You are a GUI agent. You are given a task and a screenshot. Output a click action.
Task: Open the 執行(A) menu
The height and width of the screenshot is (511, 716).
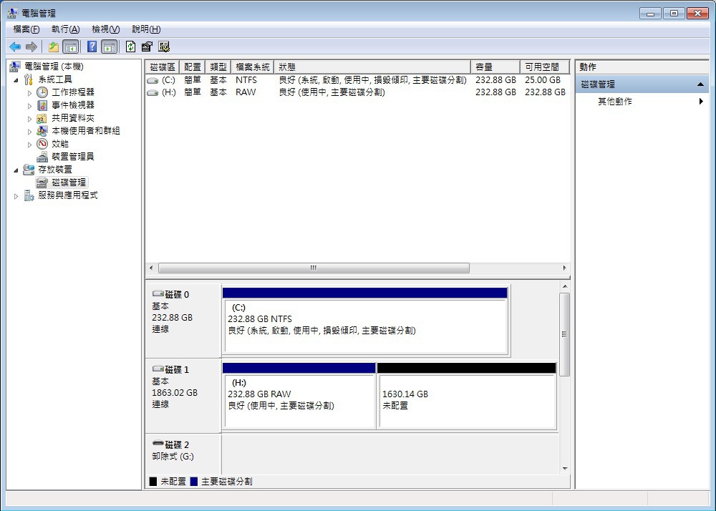(x=66, y=29)
